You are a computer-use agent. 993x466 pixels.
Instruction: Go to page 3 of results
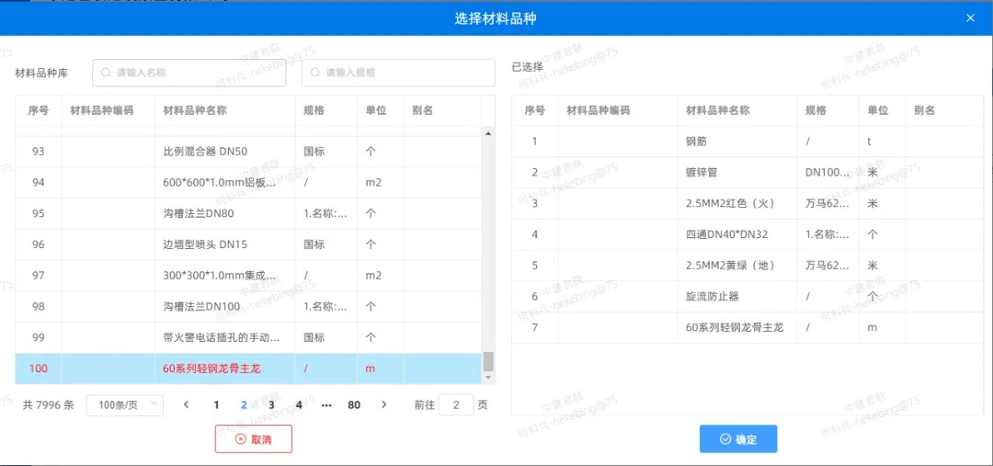pos(271,404)
